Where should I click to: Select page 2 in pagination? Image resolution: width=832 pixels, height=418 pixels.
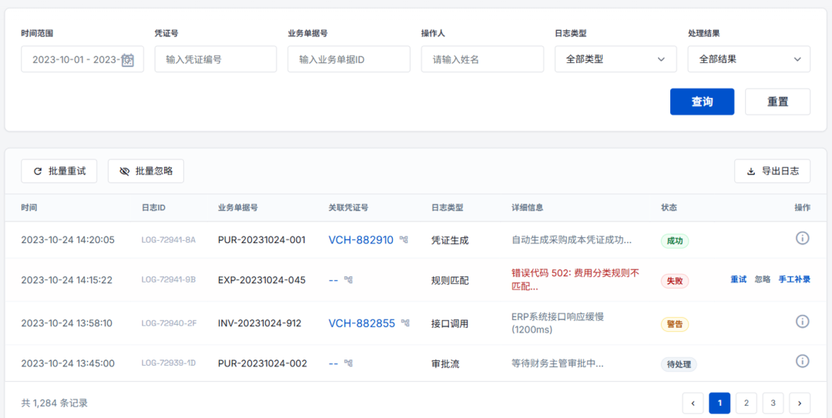tap(746, 403)
